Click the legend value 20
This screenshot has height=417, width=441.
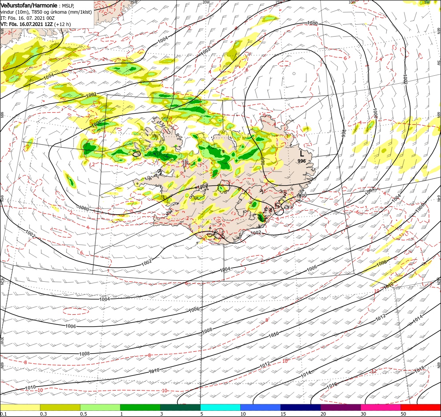pos(323,414)
